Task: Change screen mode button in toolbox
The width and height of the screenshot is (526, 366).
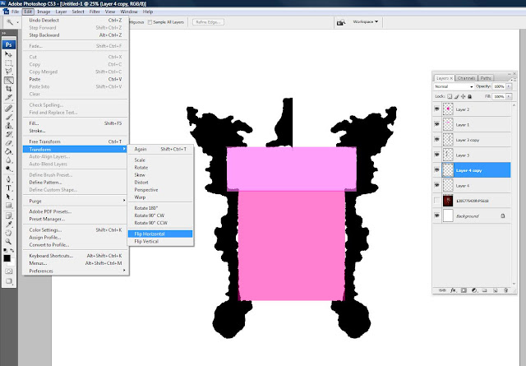Action: tap(9, 281)
